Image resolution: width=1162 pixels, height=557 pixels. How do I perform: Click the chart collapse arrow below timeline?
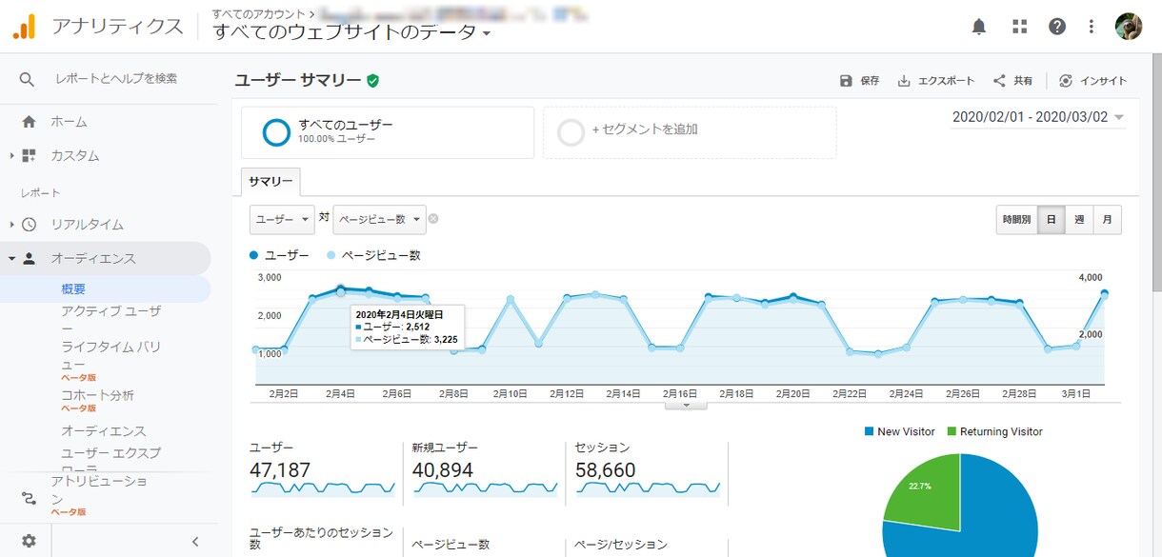[686, 405]
